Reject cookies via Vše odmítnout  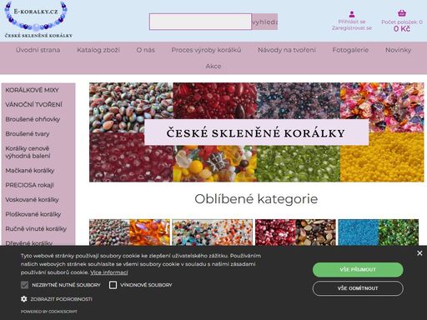coord(358,288)
